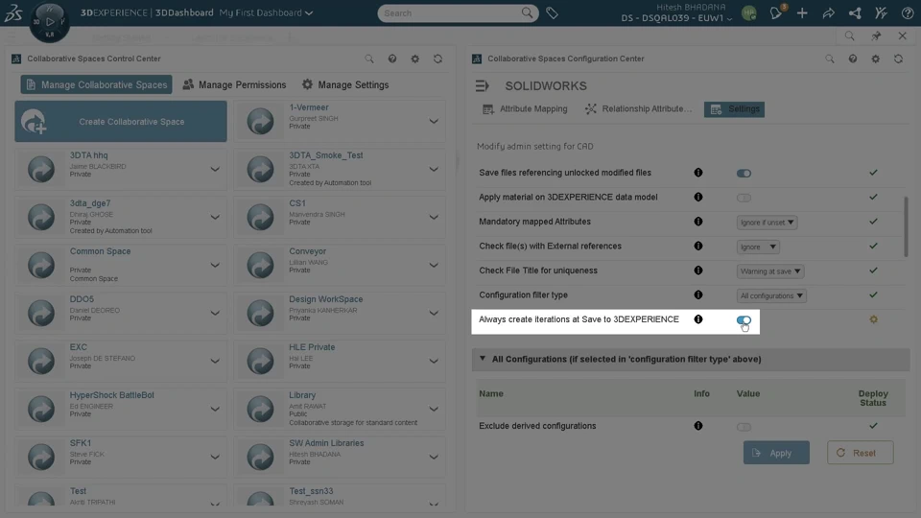Toggle Save files referencing unlocked modified files

[744, 174]
